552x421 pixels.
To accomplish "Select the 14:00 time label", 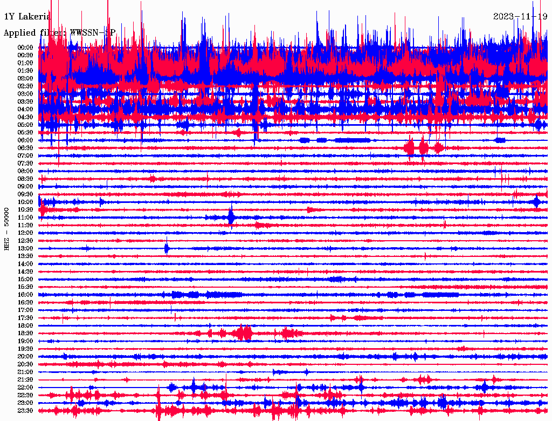I will tap(25, 264).
